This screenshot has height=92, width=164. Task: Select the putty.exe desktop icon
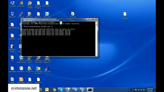pyautogui.click(x=21, y=15)
